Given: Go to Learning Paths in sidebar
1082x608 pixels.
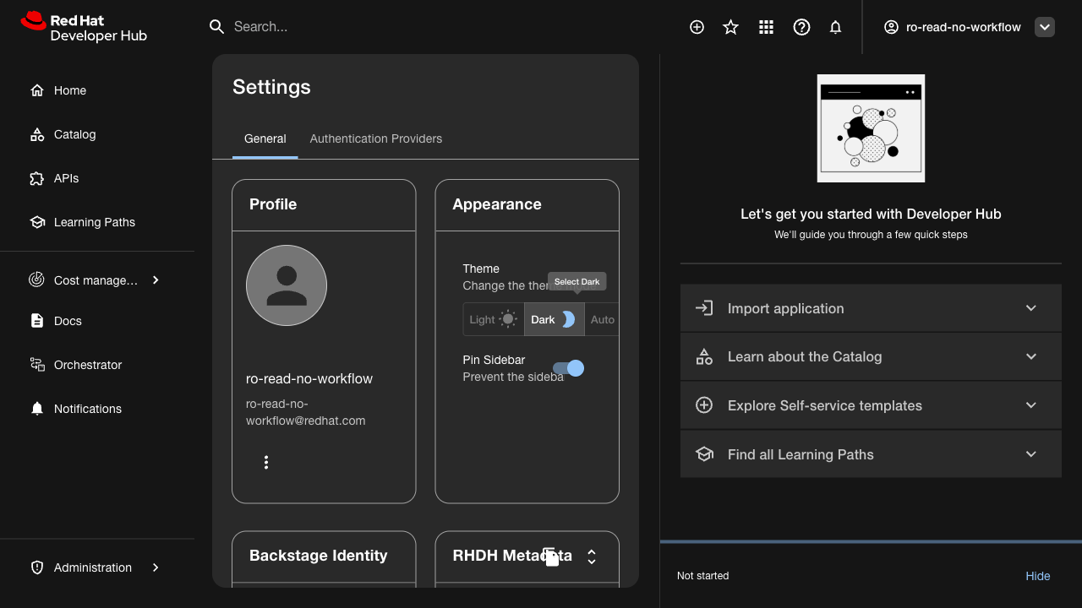Looking at the screenshot, I should click(94, 222).
